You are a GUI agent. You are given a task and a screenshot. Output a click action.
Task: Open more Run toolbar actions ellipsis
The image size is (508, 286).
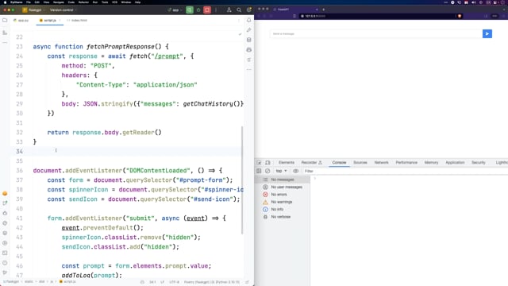click(216, 10)
